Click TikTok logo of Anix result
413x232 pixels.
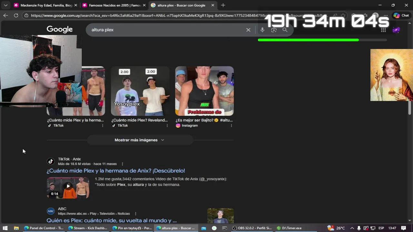(x=51, y=161)
